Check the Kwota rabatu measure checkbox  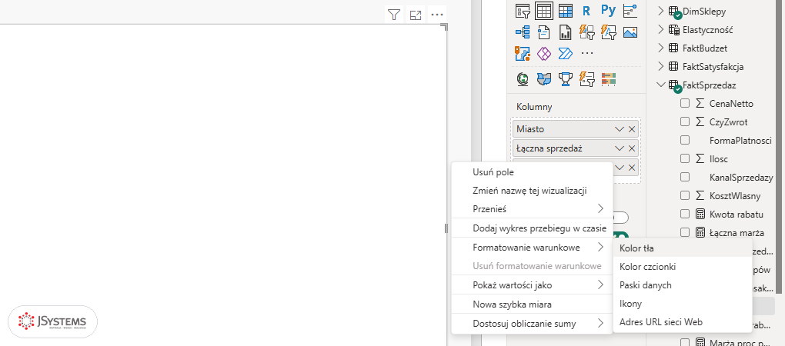tap(685, 215)
